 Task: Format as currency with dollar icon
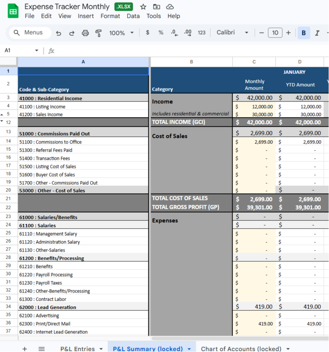[148, 33]
